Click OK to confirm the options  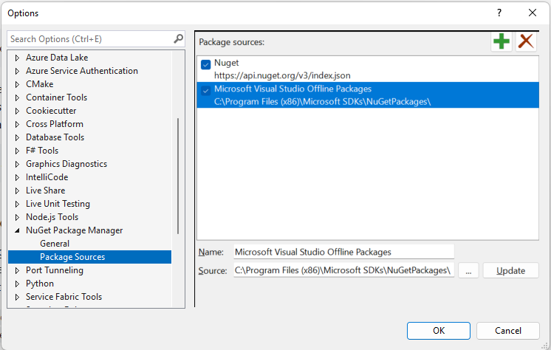point(439,331)
